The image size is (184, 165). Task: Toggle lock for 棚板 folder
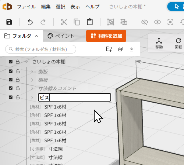click(x=18, y=80)
